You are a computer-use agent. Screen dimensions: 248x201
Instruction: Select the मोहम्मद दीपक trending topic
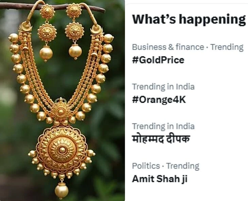pyautogui.click(x=161, y=139)
